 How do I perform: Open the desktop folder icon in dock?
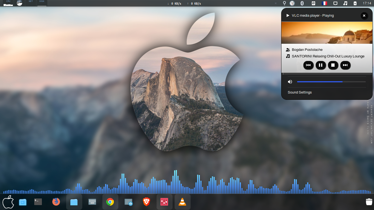(x=23, y=202)
